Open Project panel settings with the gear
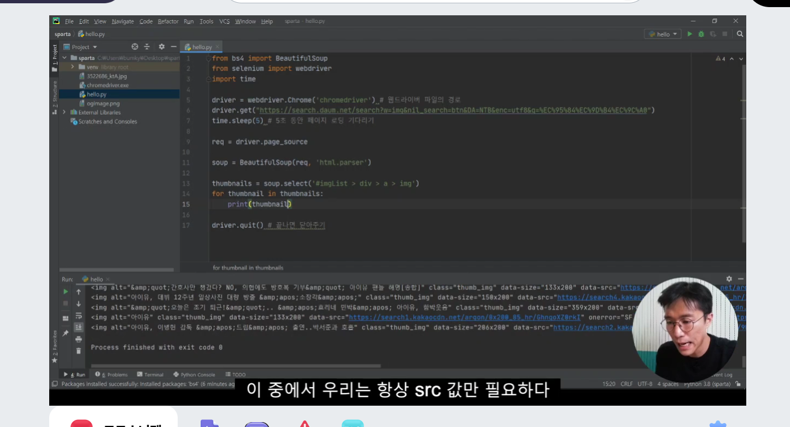This screenshot has width=790, height=427. tap(161, 47)
